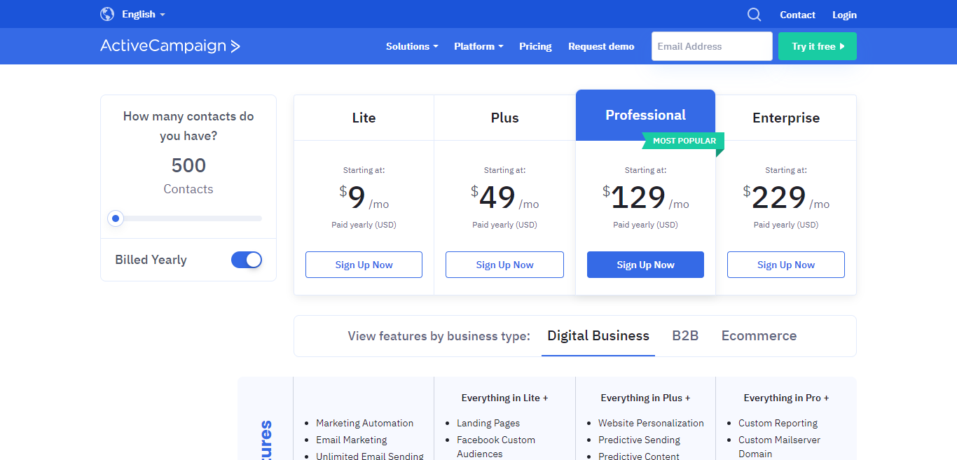Viewport: 957px width, 460px height.
Task: Click the 'Everything in Plus +' heading
Action: coord(645,398)
